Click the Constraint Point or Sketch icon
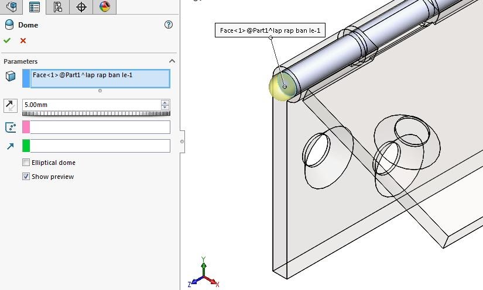Viewport: 483px width, 290px height. 11,127
